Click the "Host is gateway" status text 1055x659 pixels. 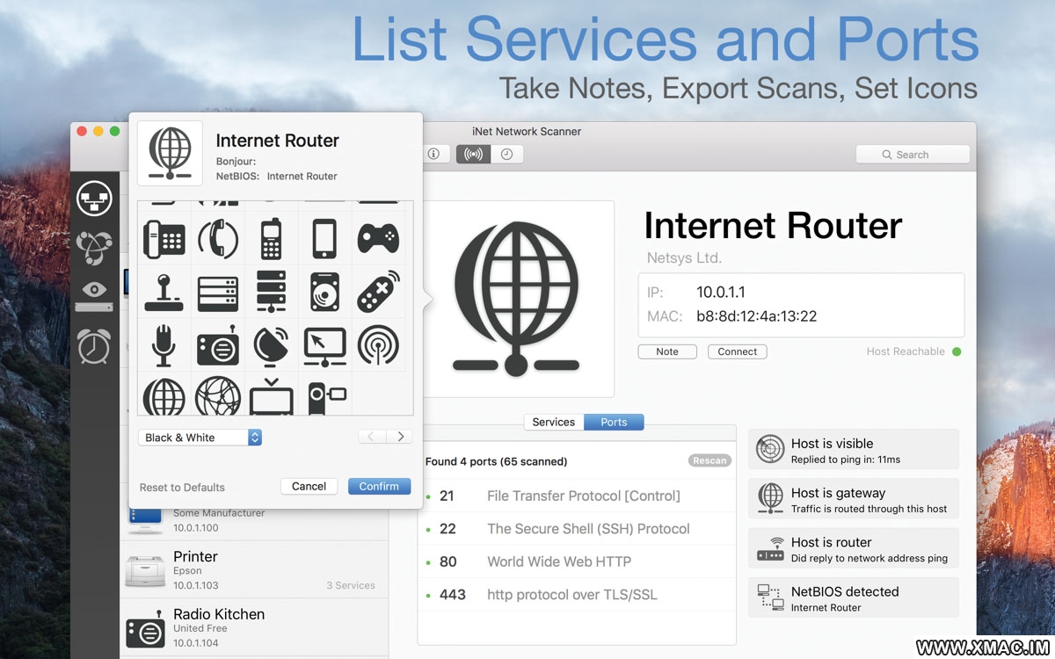(838, 493)
